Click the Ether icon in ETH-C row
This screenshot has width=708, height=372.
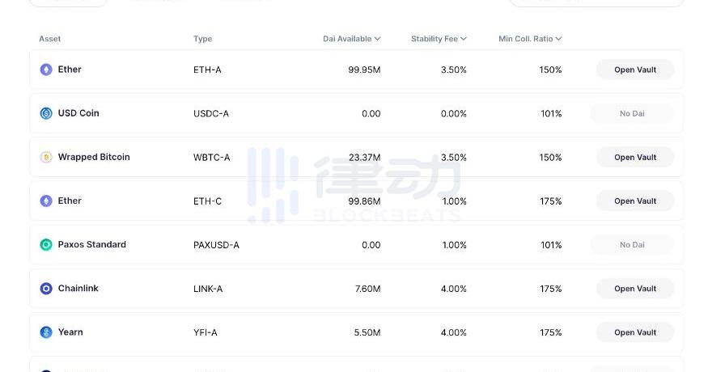pyautogui.click(x=46, y=201)
